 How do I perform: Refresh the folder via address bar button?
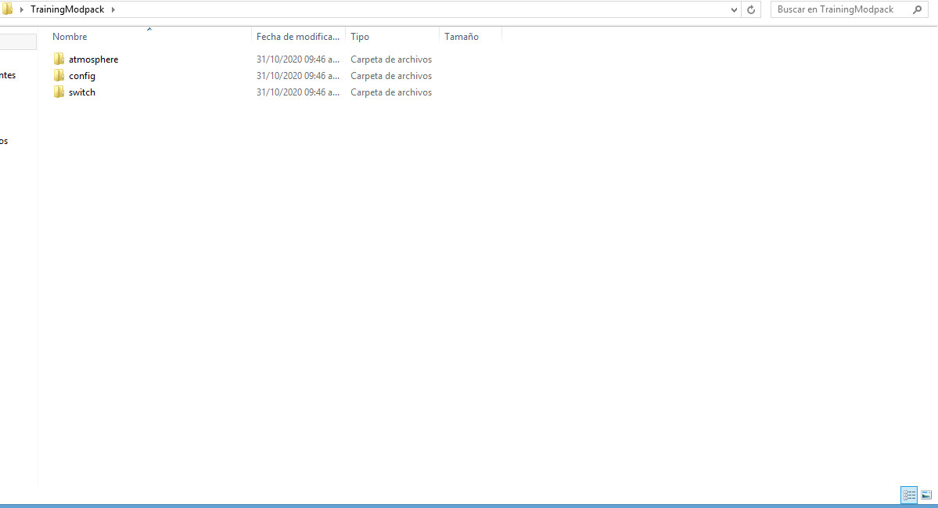(751, 9)
